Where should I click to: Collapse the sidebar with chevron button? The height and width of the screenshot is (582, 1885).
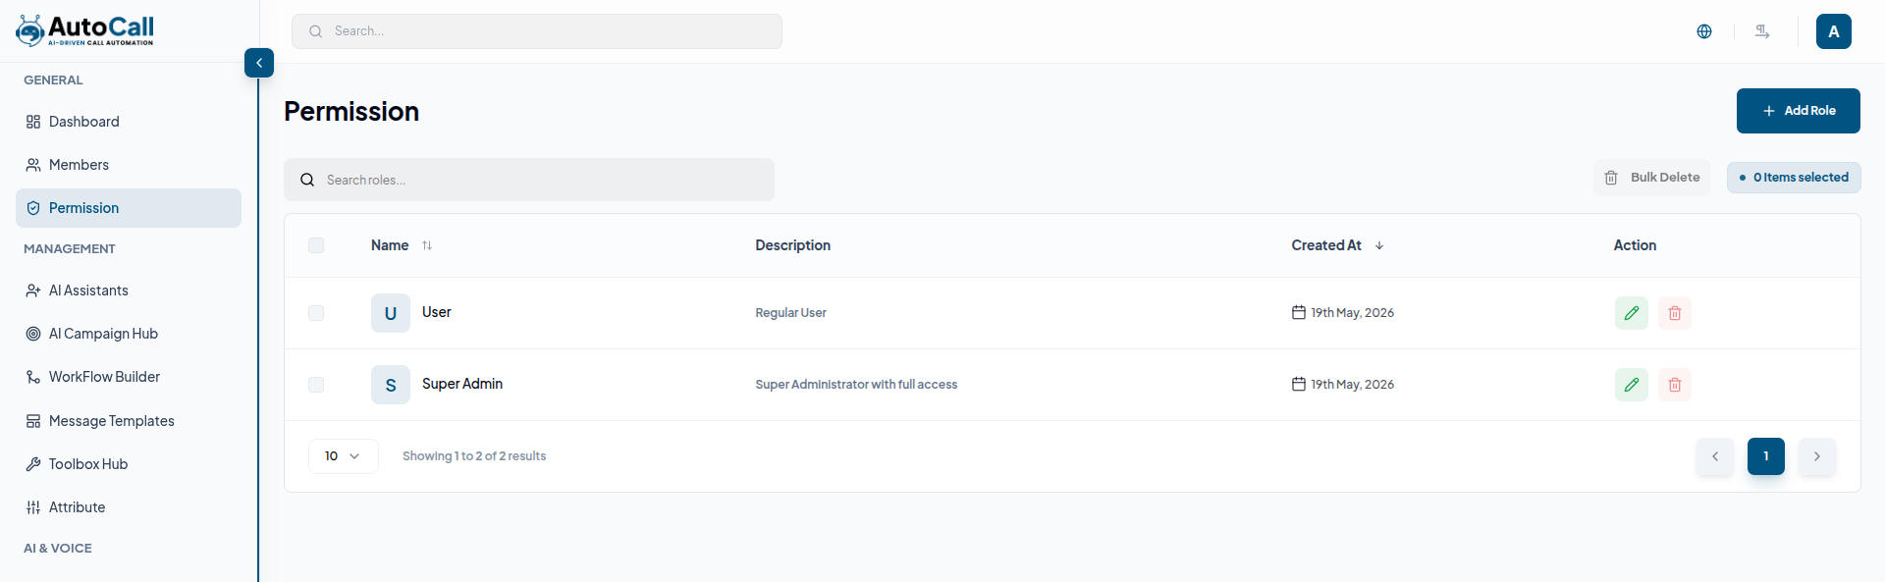[259, 63]
